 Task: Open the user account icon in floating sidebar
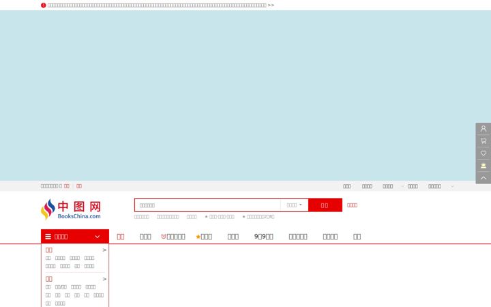point(483,129)
